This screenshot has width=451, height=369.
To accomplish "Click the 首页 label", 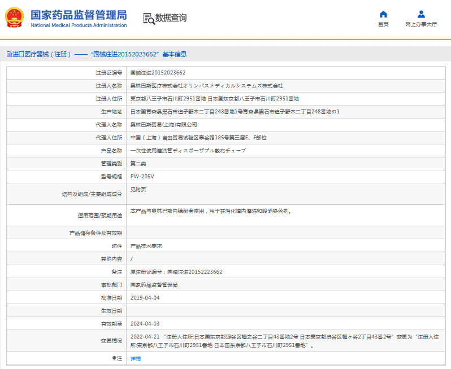I will [x=383, y=24].
